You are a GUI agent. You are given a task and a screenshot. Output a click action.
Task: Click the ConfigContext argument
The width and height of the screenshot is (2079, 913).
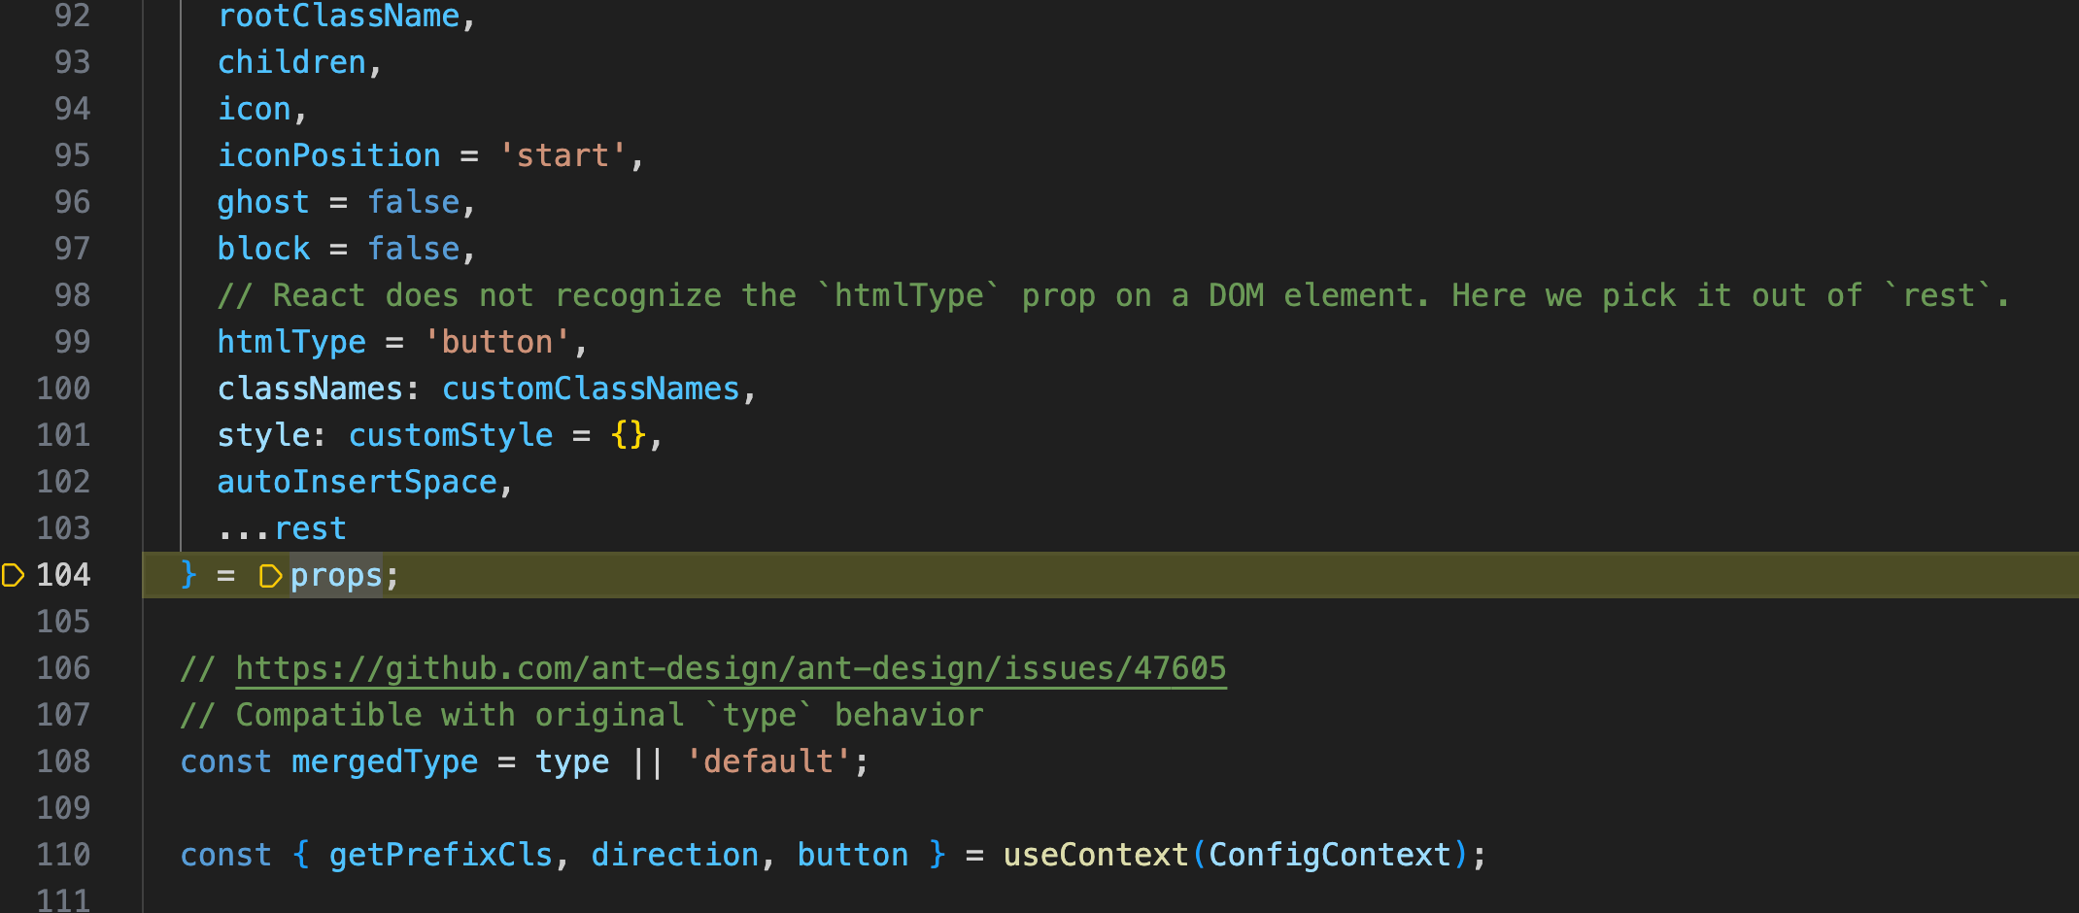pos(1329,855)
